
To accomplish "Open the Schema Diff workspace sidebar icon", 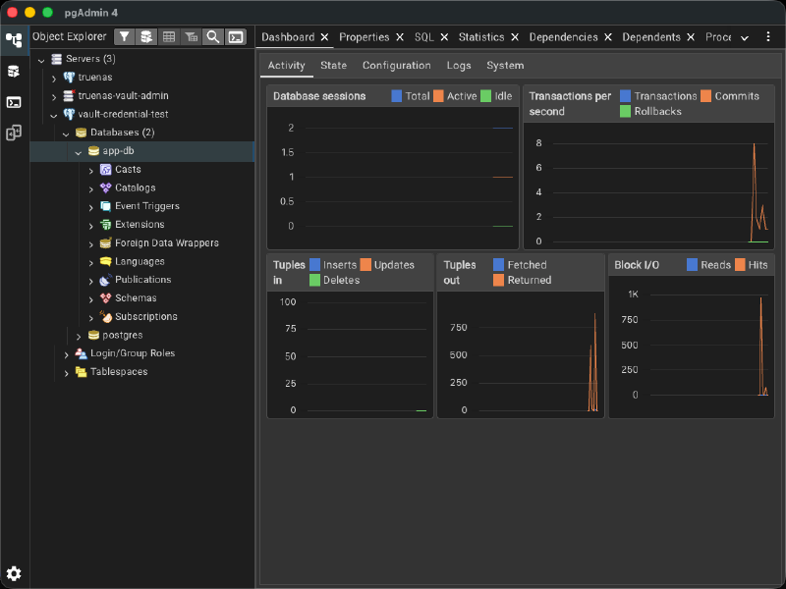I will (14, 133).
